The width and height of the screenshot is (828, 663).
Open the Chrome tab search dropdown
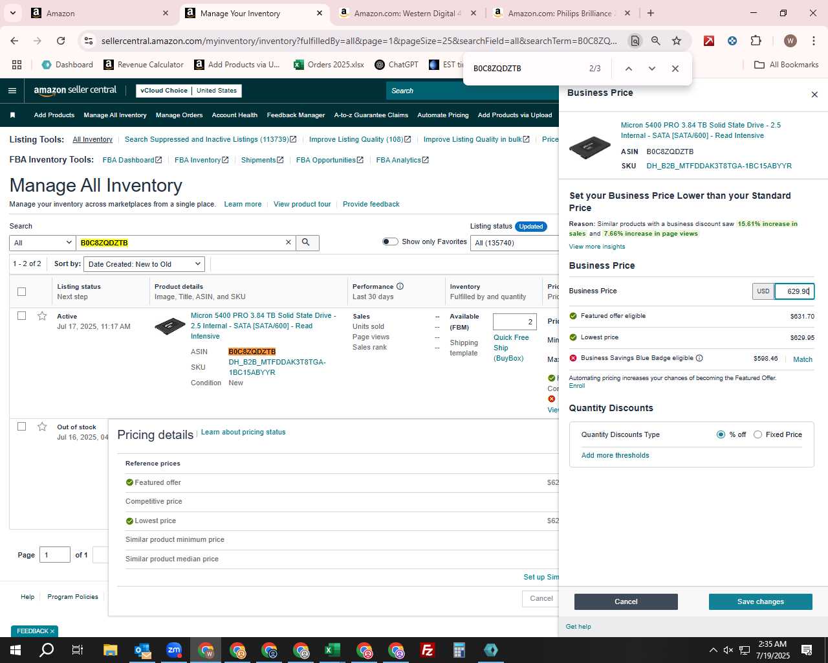click(12, 13)
